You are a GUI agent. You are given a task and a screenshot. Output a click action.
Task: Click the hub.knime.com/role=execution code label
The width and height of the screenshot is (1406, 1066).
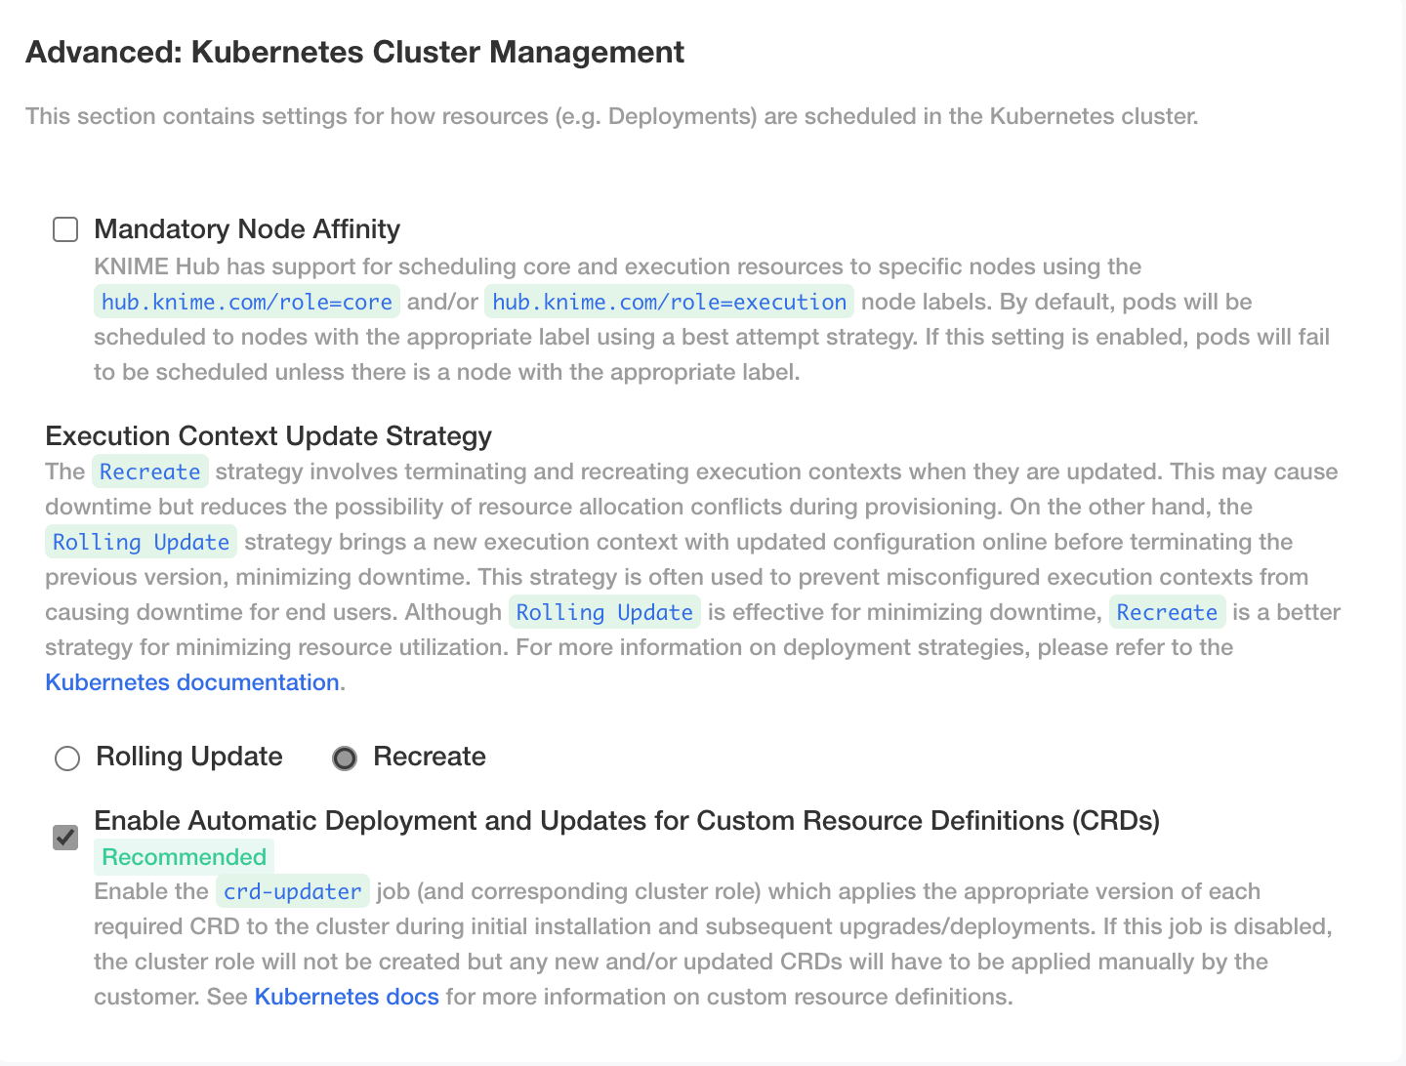669,302
